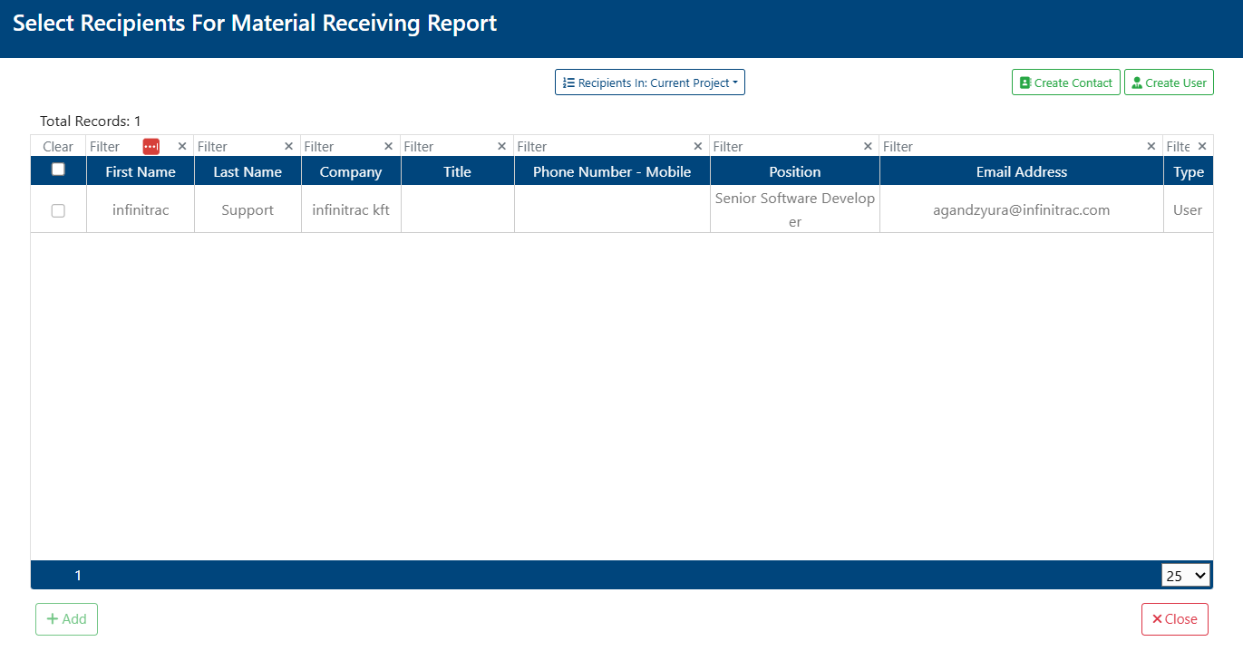
Task: Sort by the Phone Number - Mobile column header
Action: pyautogui.click(x=612, y=171)
